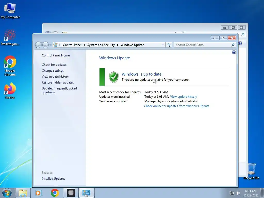Select 'Windows is up to date' heading
This screenshot has width=264, height=198.
pyautogui.click(x=142, y=74)
